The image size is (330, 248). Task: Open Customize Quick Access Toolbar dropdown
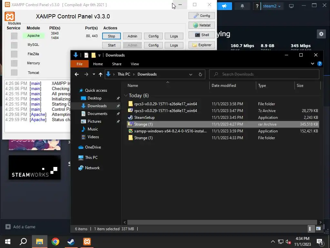[x=99, y=55]
